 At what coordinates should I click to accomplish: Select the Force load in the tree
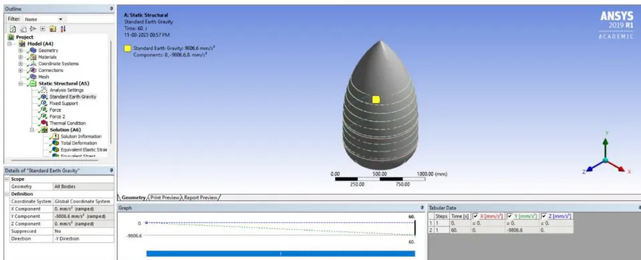pyautogui.click(x=55, y=110)
